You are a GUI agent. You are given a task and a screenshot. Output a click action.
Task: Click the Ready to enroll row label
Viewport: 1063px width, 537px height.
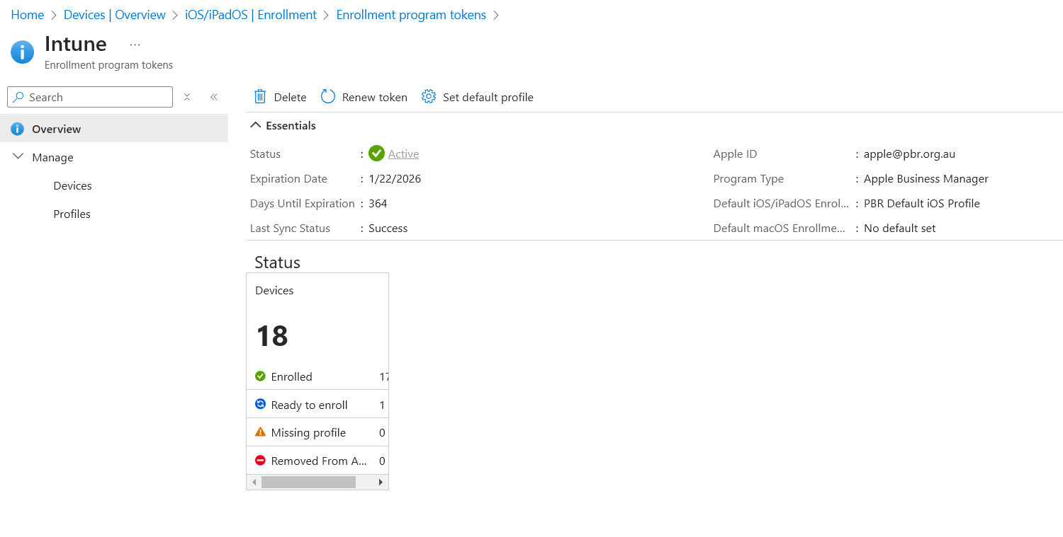coord(309,405)
